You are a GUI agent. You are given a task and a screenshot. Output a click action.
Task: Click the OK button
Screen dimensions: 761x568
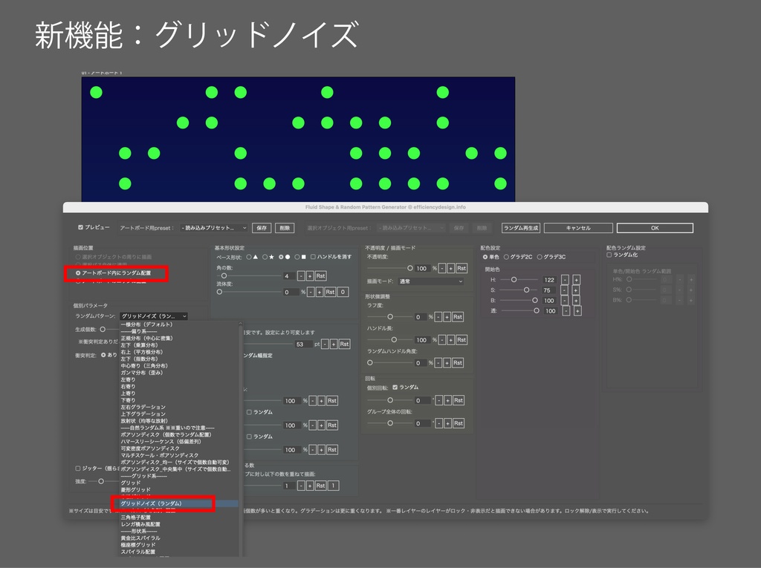coord(654,228)
